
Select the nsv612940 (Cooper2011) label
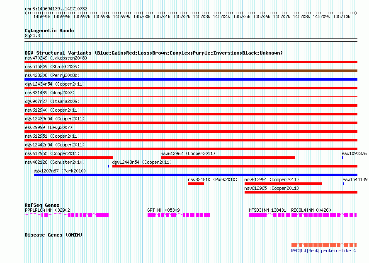pos(52,110)
